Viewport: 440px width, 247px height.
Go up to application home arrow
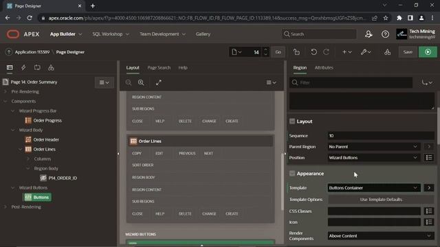(9, 52)
